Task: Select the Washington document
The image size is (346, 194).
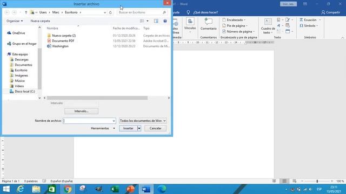Action: coord(58,46)
